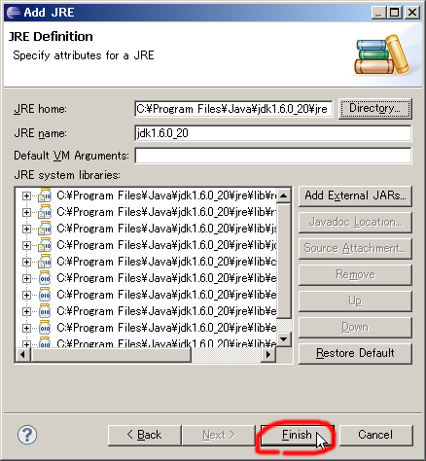Expand the eighth library tree entry

click(26, 311)
